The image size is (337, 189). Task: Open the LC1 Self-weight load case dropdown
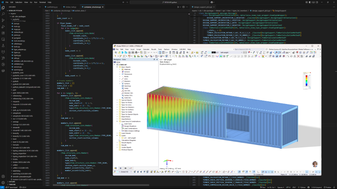242,52
